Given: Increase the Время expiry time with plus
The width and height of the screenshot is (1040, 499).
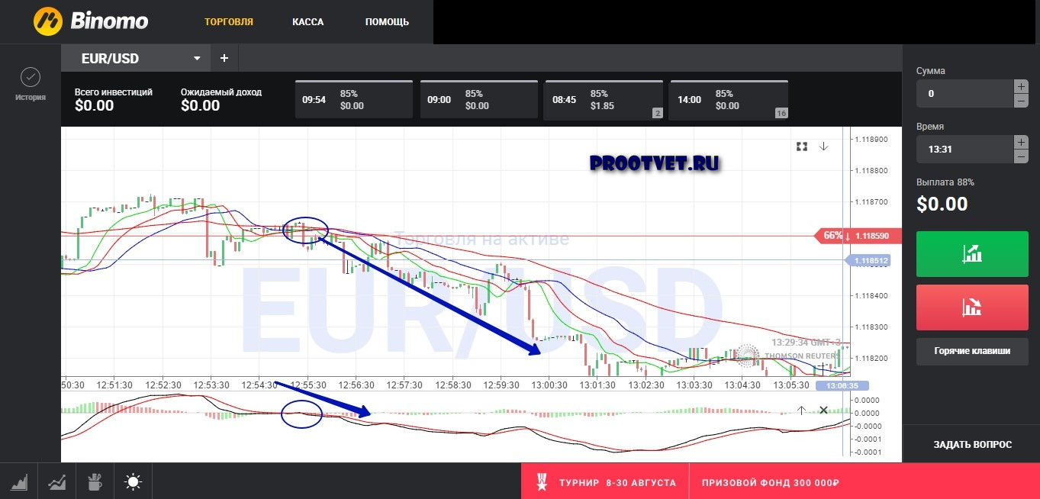Looking at the screenshot, I should pyautogui.click(x=1021, y=142).
